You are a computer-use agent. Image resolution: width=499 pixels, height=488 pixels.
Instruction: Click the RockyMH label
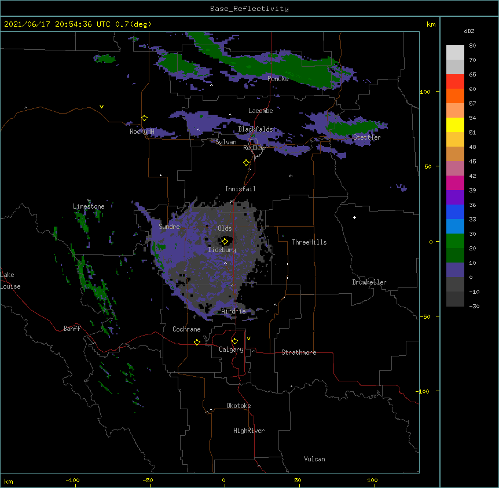click(x=142, y=132)
